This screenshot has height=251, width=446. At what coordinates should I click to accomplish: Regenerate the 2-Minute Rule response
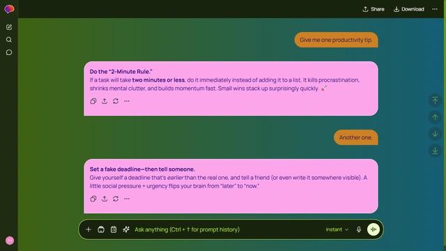(x=116, y=101)
